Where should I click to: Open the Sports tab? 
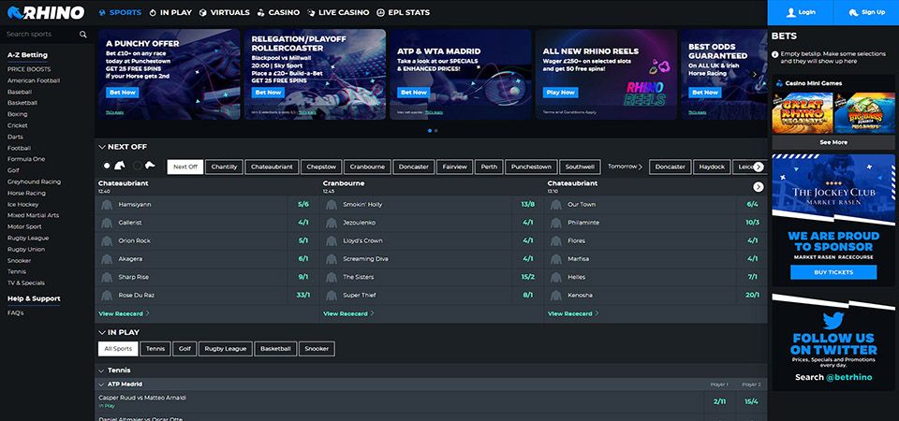[x=120, y=12]
